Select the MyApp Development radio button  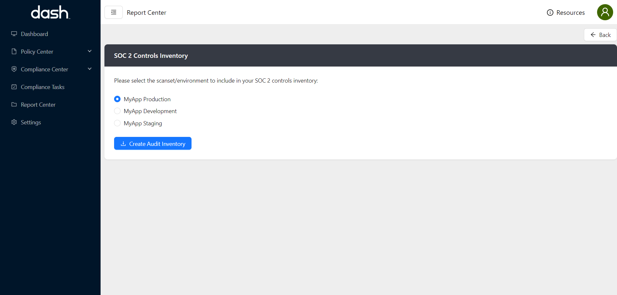[x=117, y=111]
